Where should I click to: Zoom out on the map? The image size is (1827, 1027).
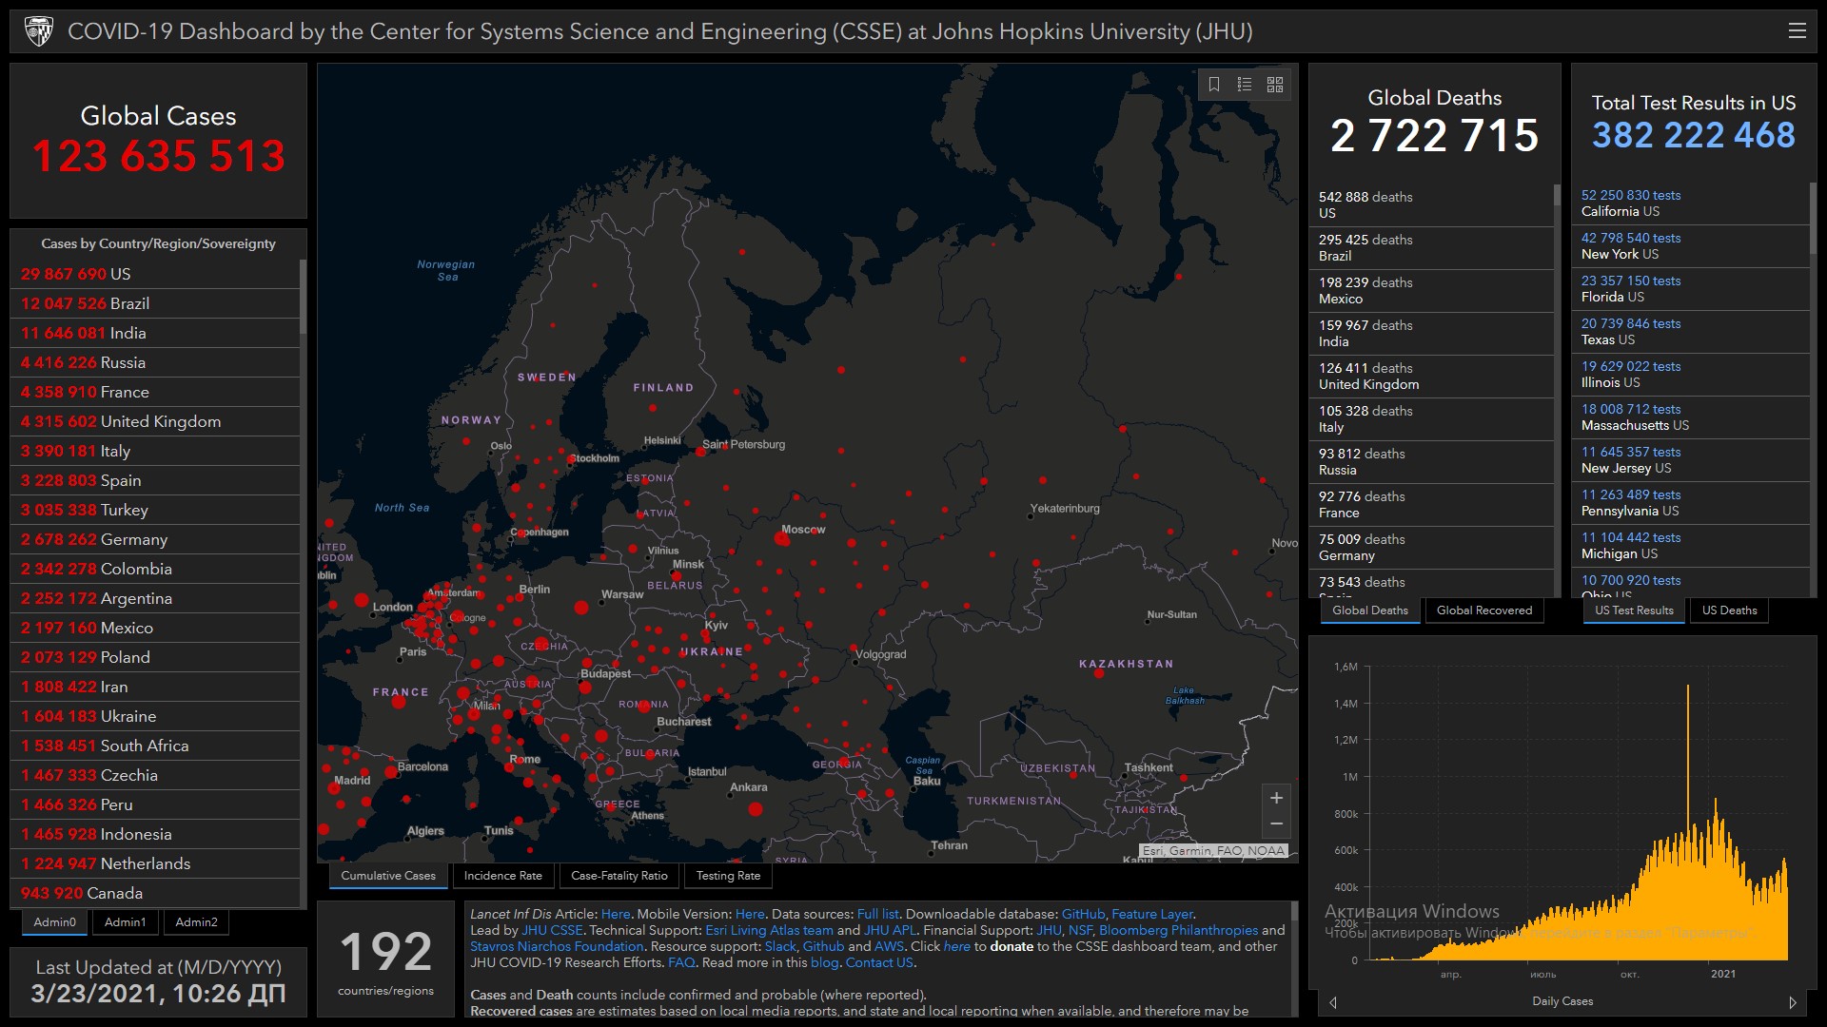1276,824
